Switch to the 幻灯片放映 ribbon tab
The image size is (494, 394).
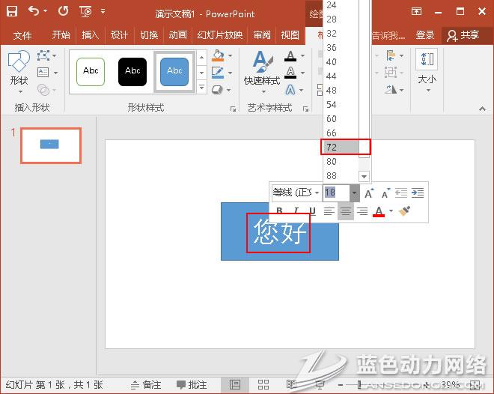[x=220, y=35]
